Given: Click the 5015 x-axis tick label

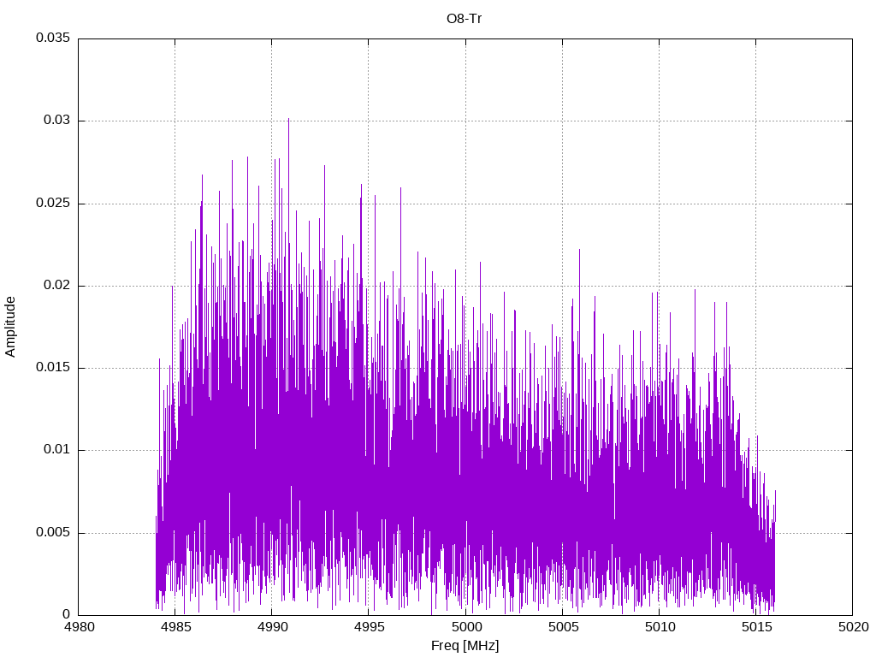Looking at the screenshot, I should pos(756,627).
